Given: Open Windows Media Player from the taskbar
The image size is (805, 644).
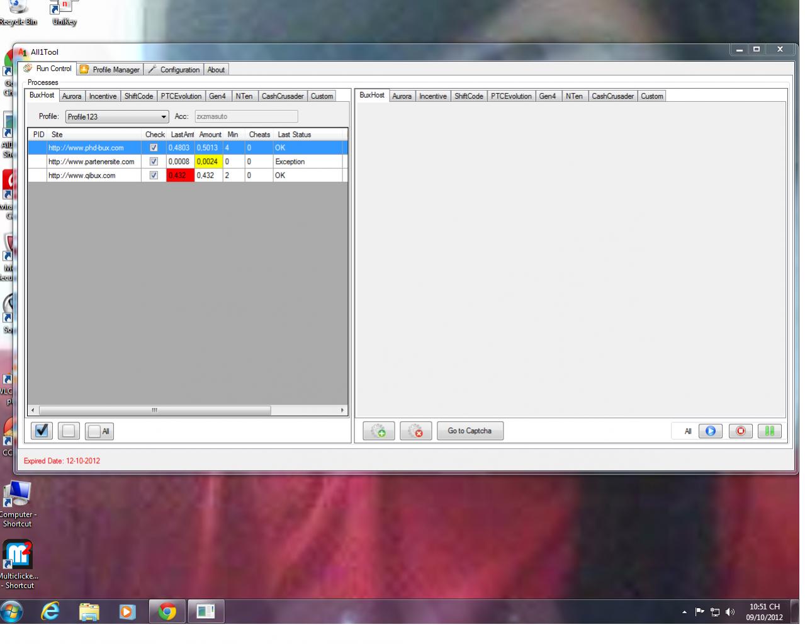Looking at the screenshot, I should pyautogui.click(x=127, y=611).
